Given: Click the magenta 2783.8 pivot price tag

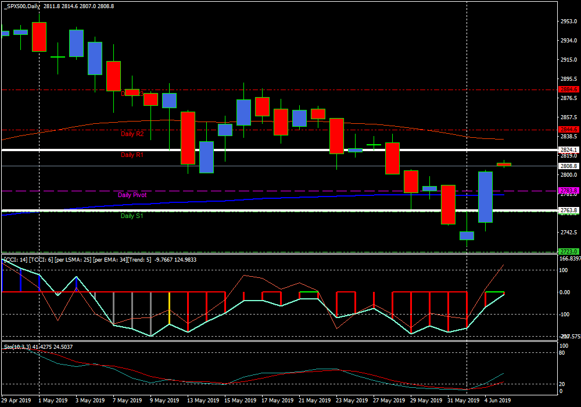Looking at the screenshot, I should pos(569,191).
